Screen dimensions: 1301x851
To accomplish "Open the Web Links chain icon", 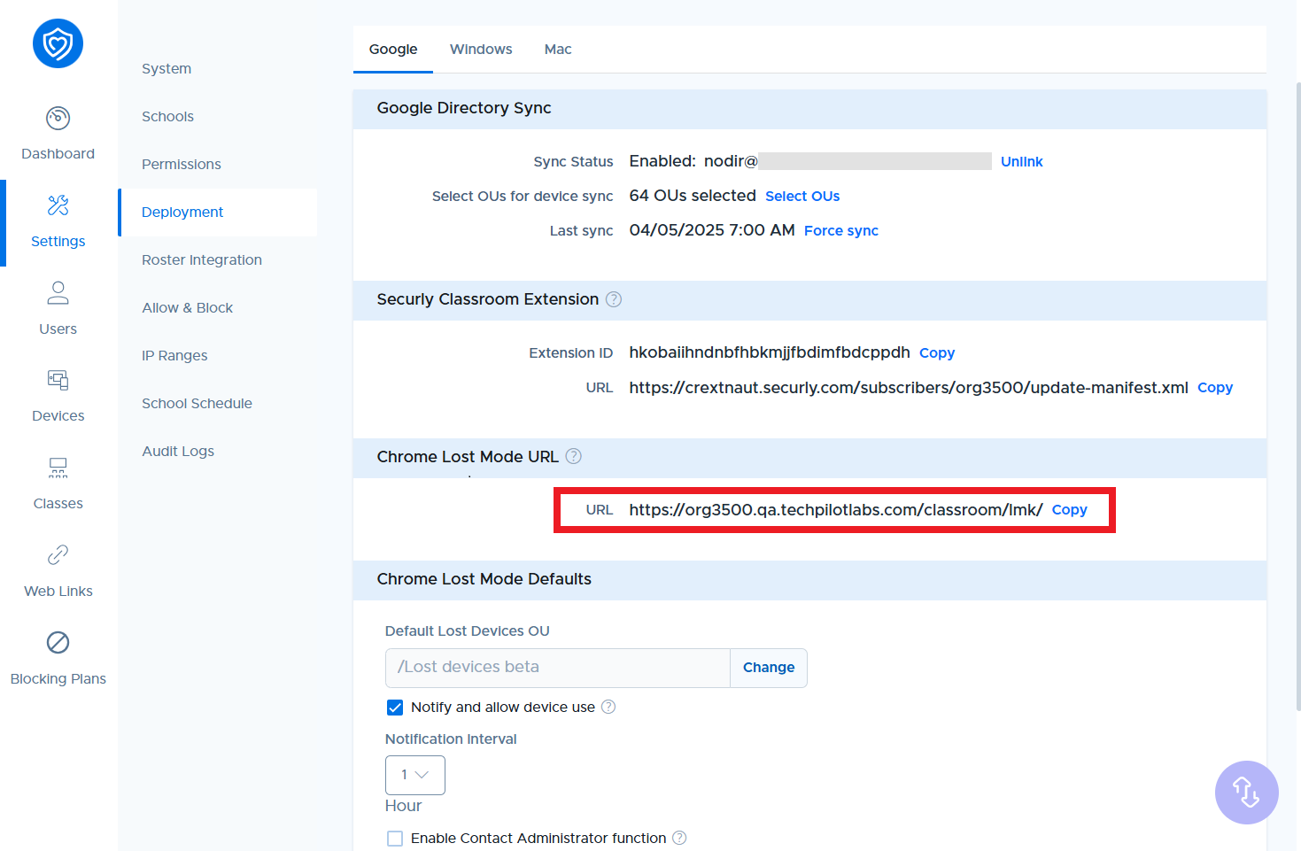I will [x=58, y=554].
